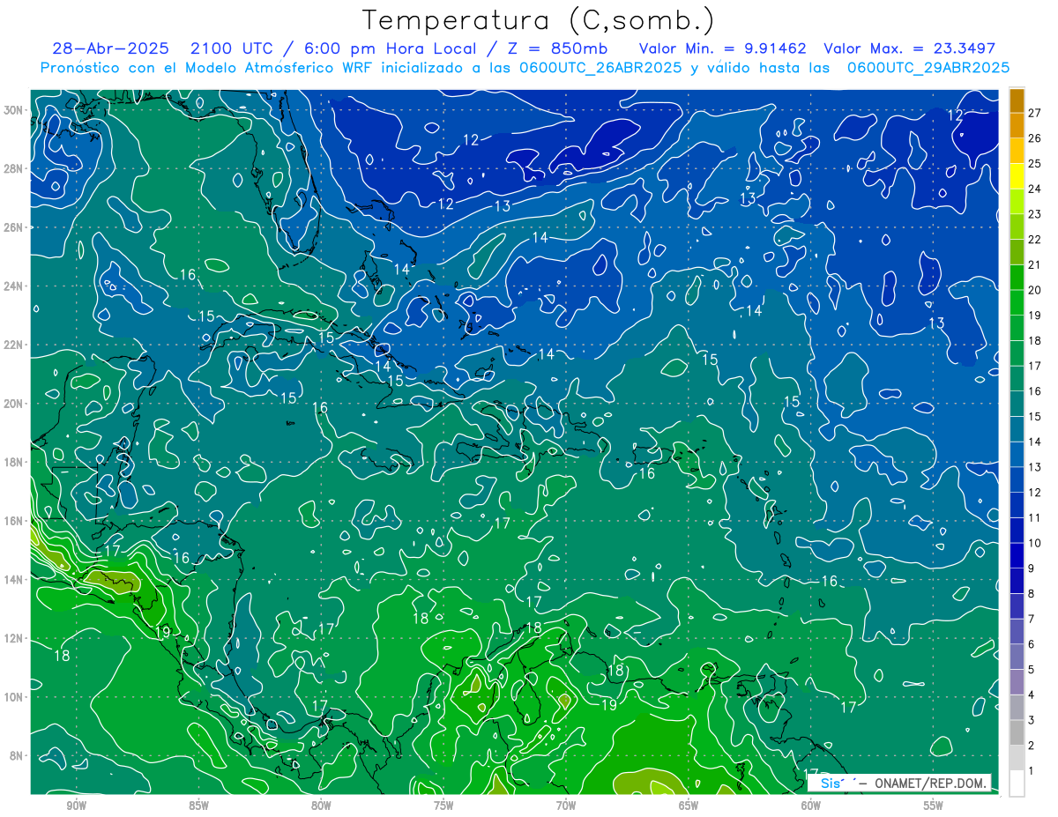Click the '75W' longitude label
Viewport: 1058px width, 817px height.
443,806
